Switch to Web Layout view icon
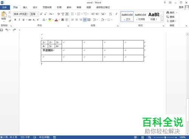189x139 pixels. click(150, 137)
